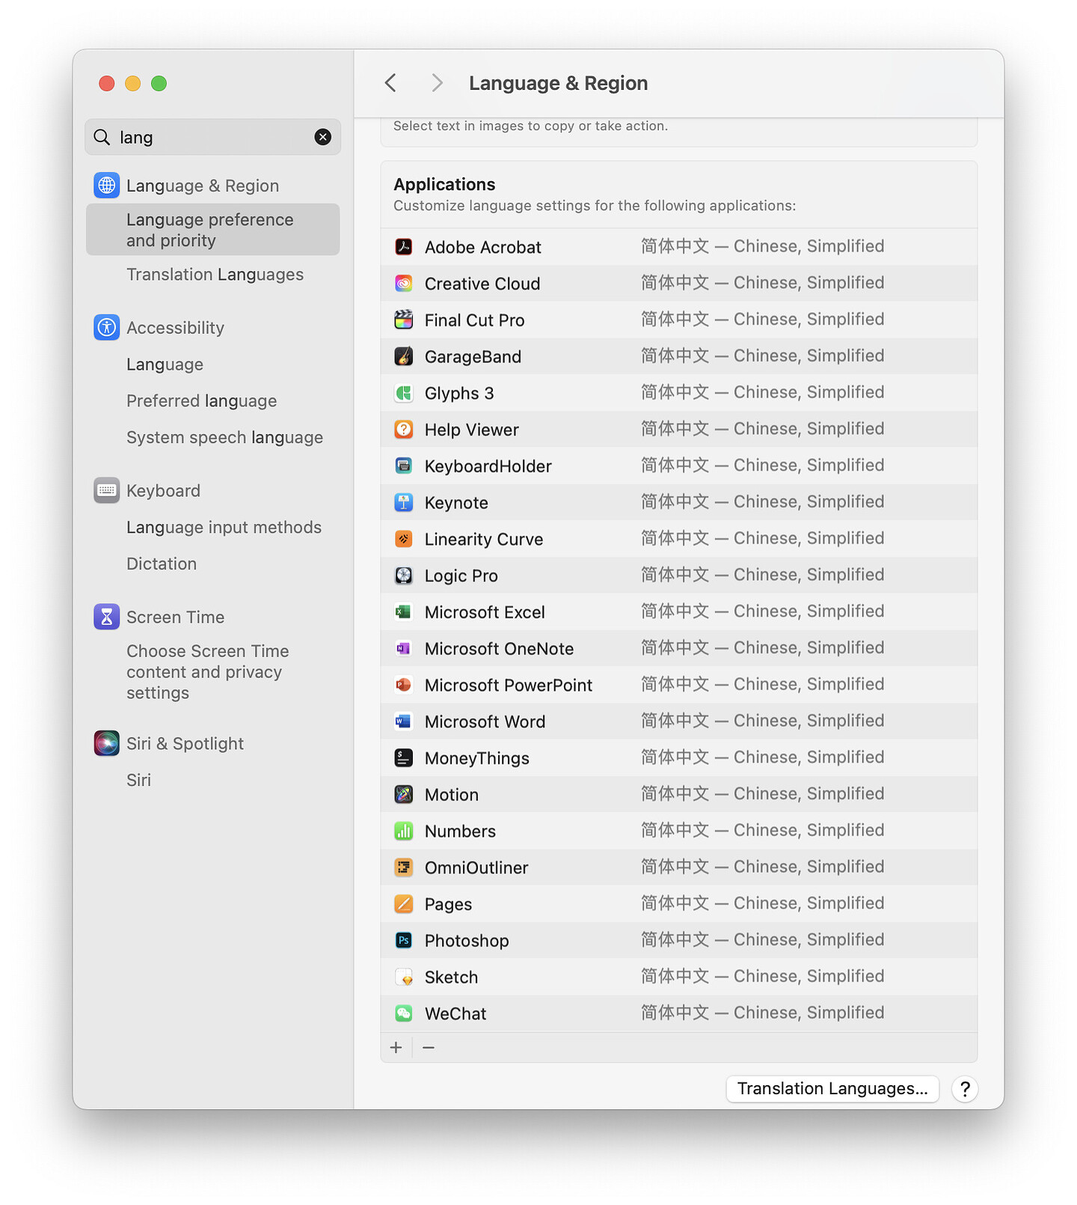Click the Creative Cloud app icon

pos(404,283)
